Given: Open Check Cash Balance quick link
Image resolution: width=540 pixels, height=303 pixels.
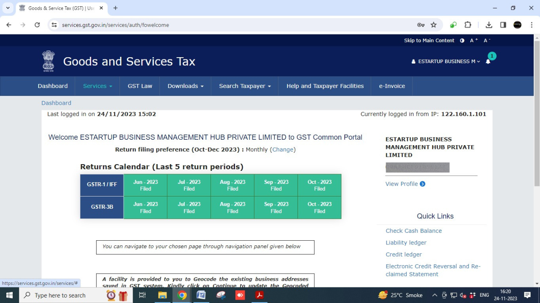Looking at the screenshot, I should pos(414,231).
